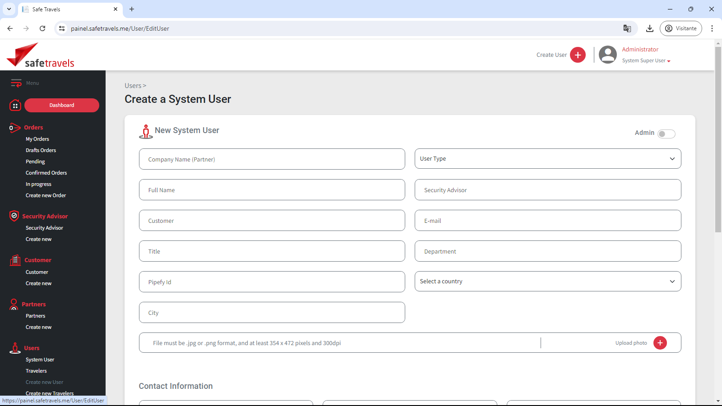The width and height of the screenshot is (722, 406).
Task: Open the User Type dropdown
Action: [x=547, y=159]
